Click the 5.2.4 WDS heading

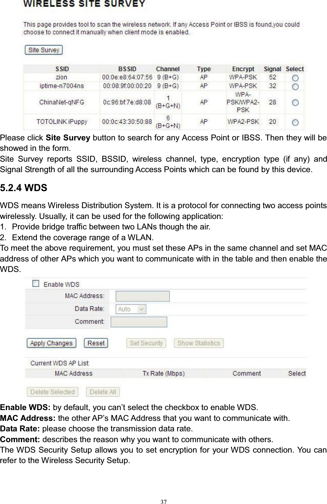(x=24, y=188)
